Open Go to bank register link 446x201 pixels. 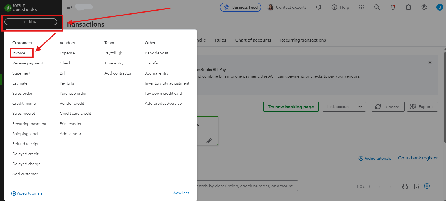pyautogui.click(x=418, y=158)
